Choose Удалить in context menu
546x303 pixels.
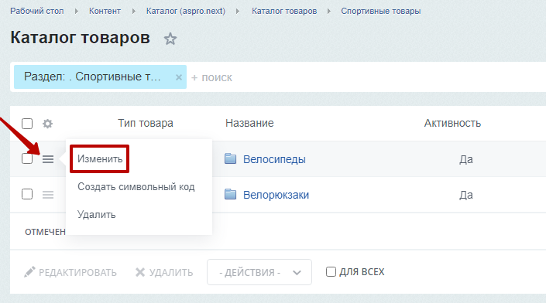(97, 214)
